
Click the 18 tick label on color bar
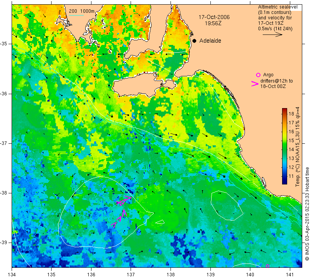click(x=291, y=114)
